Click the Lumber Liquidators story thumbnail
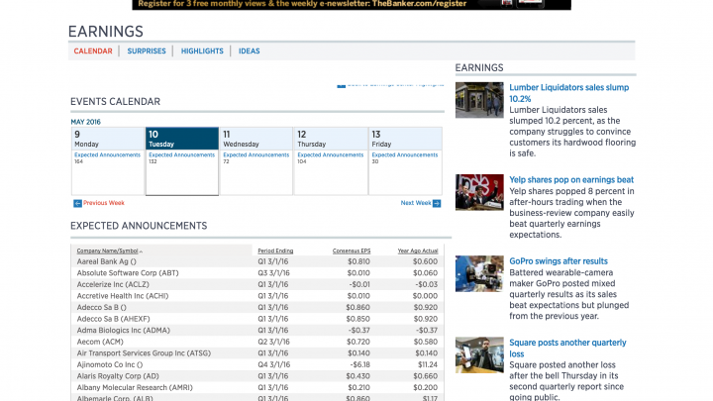The image size is (713, 401). 479,100
